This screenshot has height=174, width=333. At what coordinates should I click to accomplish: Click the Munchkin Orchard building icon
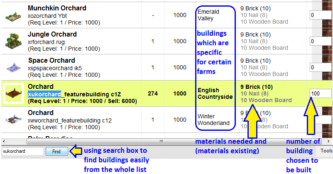click(x=13, y=17)
